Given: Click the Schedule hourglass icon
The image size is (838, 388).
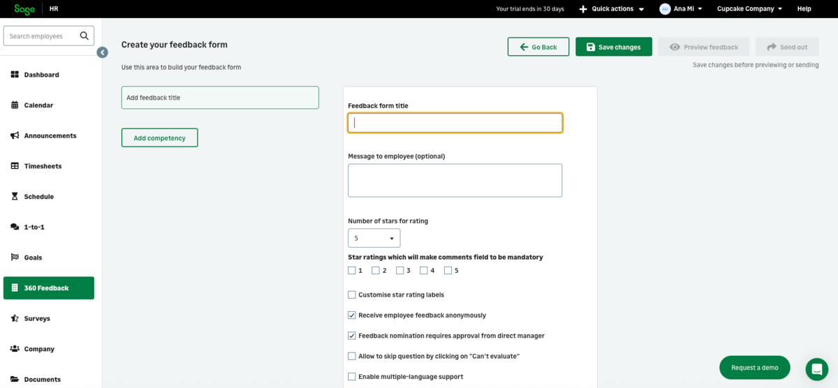Looking at the screenshot, I should 15,197.
